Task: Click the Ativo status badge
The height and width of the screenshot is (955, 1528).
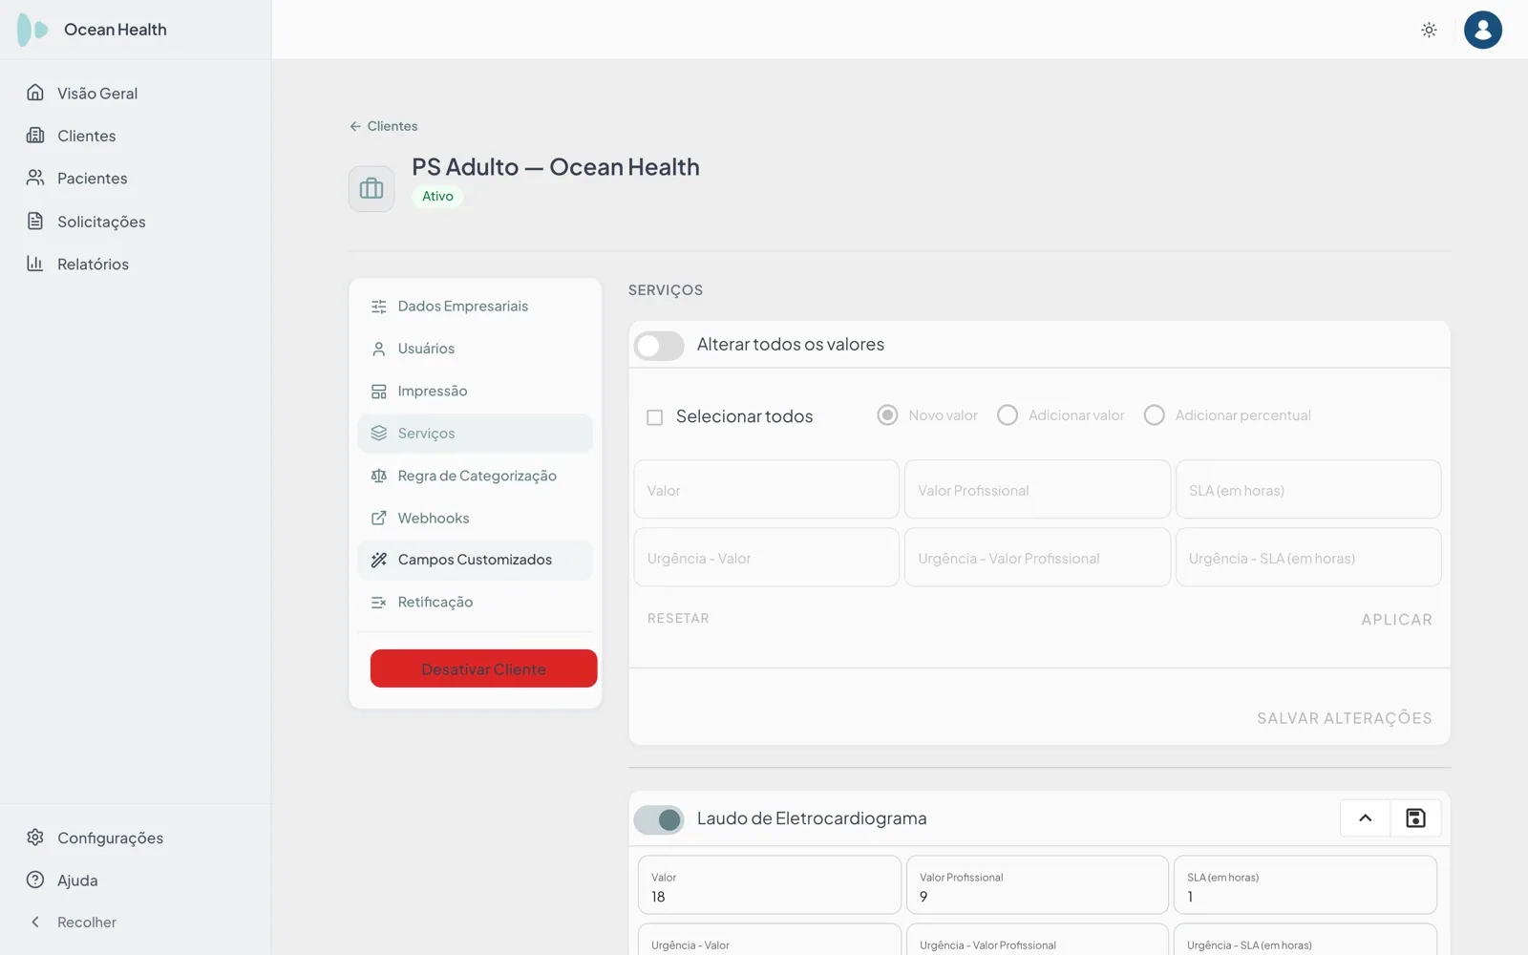Action: (438, 196)
